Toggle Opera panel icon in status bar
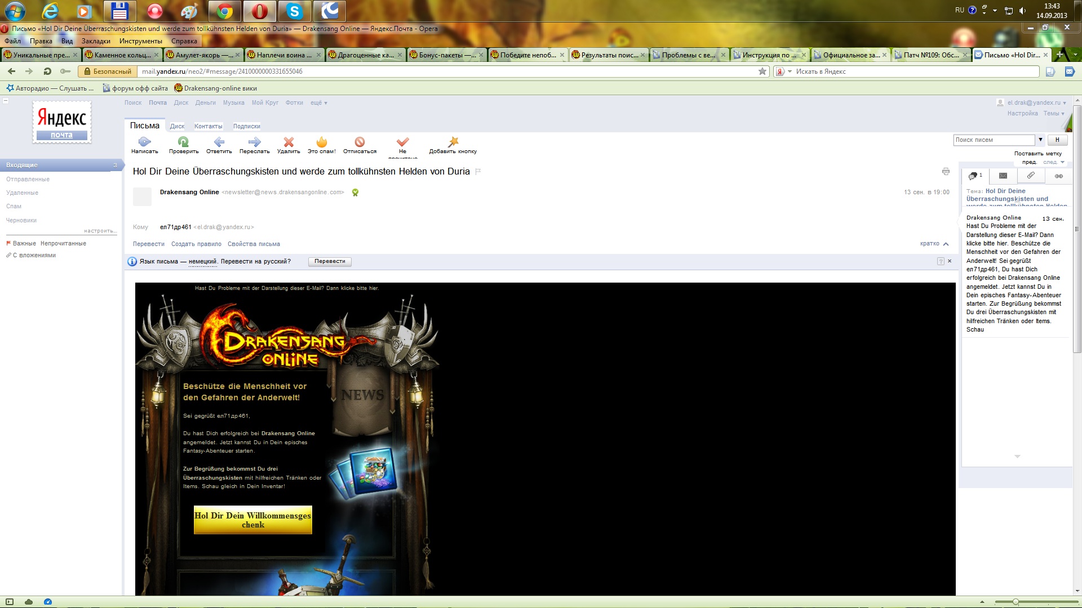This screenshot has height=608, width=1082. click(10, 602)
